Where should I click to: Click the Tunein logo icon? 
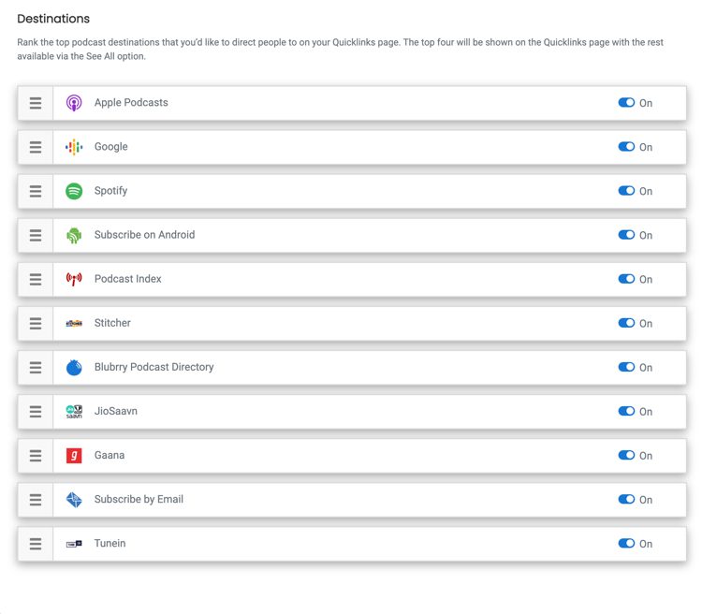point(74,543)
